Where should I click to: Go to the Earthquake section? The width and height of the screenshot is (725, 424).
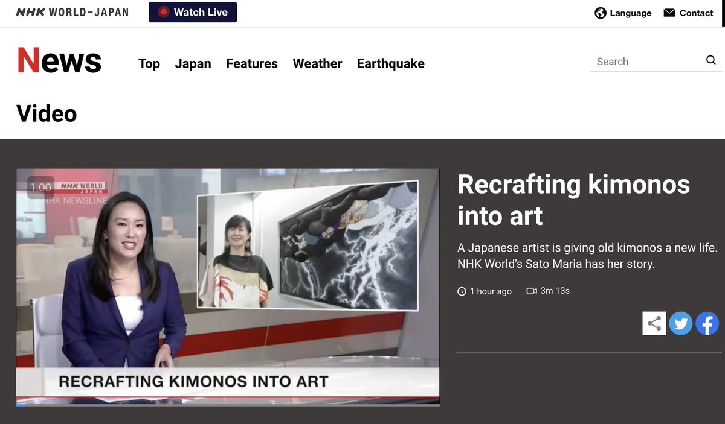pos(391,63)
